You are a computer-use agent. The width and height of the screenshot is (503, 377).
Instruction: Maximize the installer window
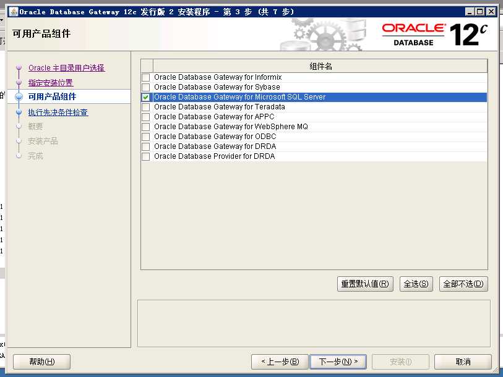480,12
